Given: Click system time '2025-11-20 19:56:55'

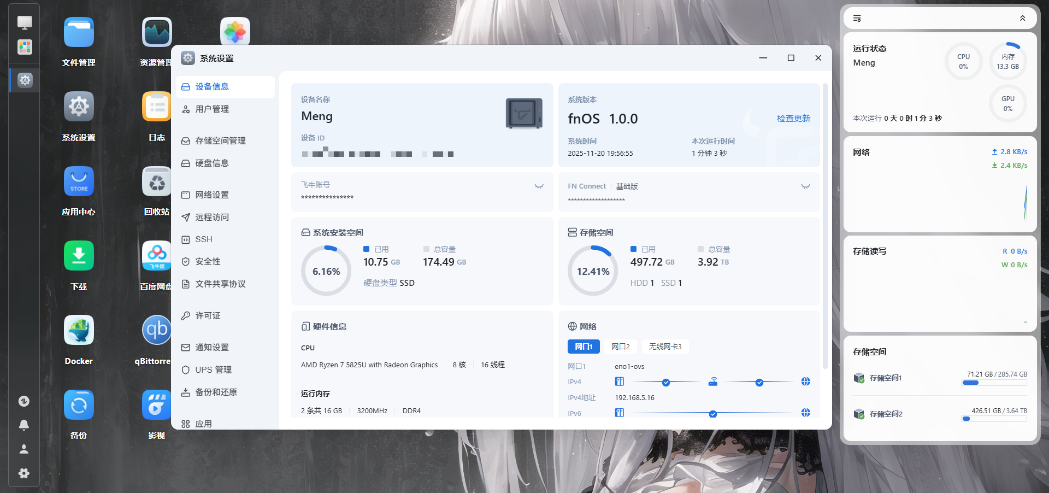Looking at the screenshot, I should point(600,154).
